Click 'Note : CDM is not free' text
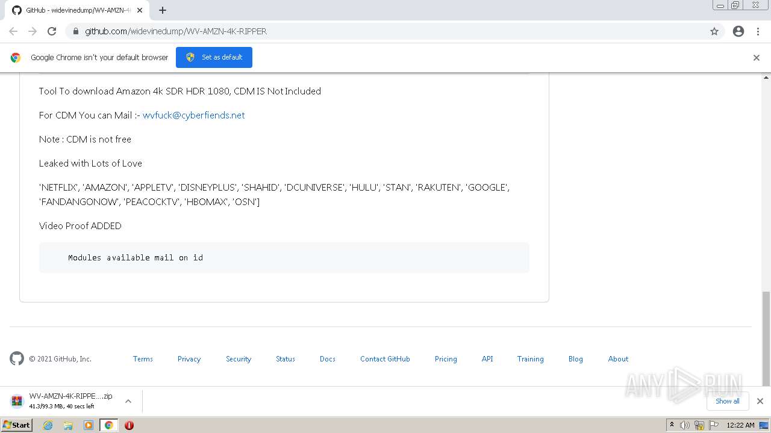 (x=85, y=140)
